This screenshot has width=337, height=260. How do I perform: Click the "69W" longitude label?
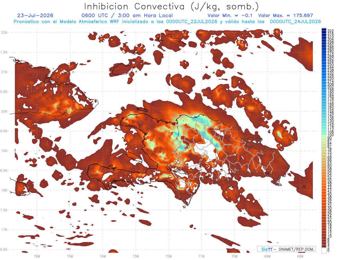(267, 256)
